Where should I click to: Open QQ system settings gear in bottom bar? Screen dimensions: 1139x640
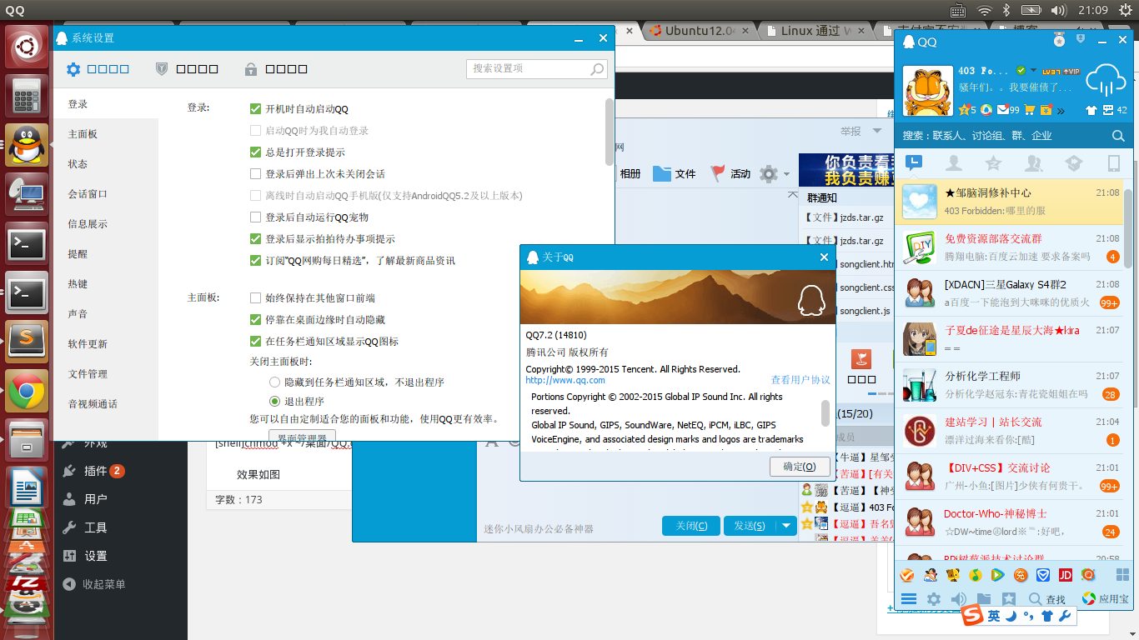coord(934,599)
